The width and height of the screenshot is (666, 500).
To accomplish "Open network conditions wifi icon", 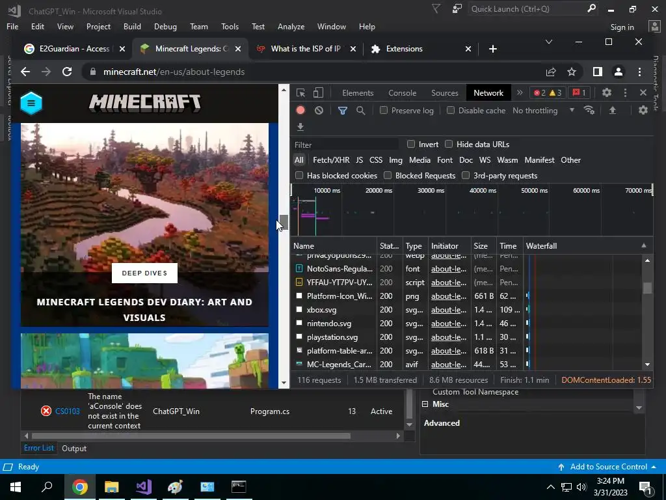I will pyautogui.click(x=589, y=110).
